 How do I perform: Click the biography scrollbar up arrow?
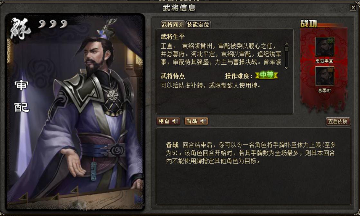click(x=286, y=44)
